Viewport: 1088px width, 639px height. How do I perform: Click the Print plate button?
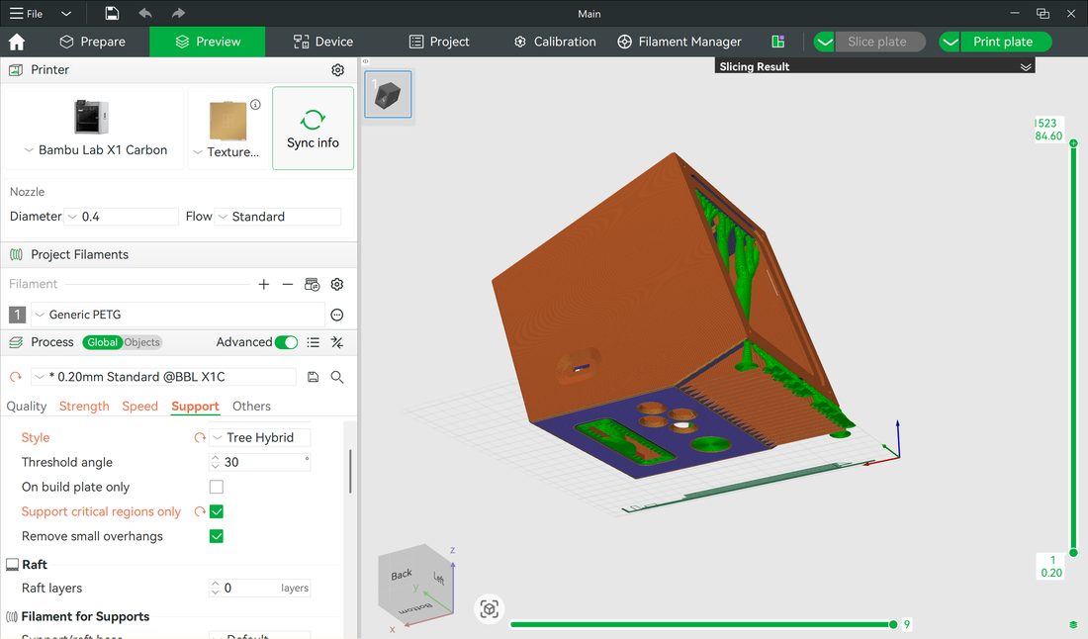pos(1006,42)
